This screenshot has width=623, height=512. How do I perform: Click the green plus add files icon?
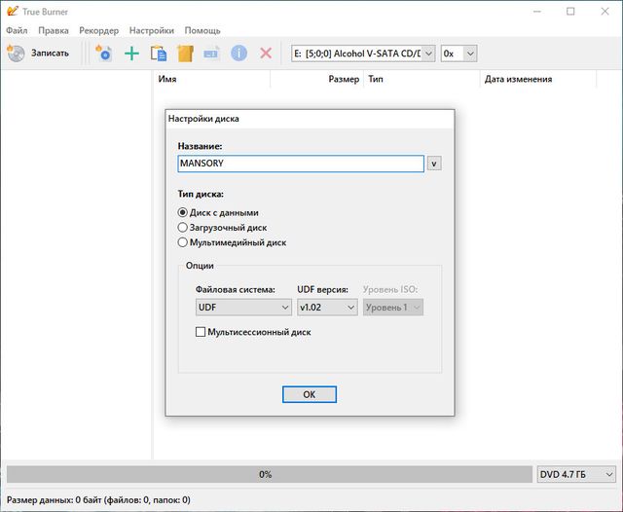[131, 54]
